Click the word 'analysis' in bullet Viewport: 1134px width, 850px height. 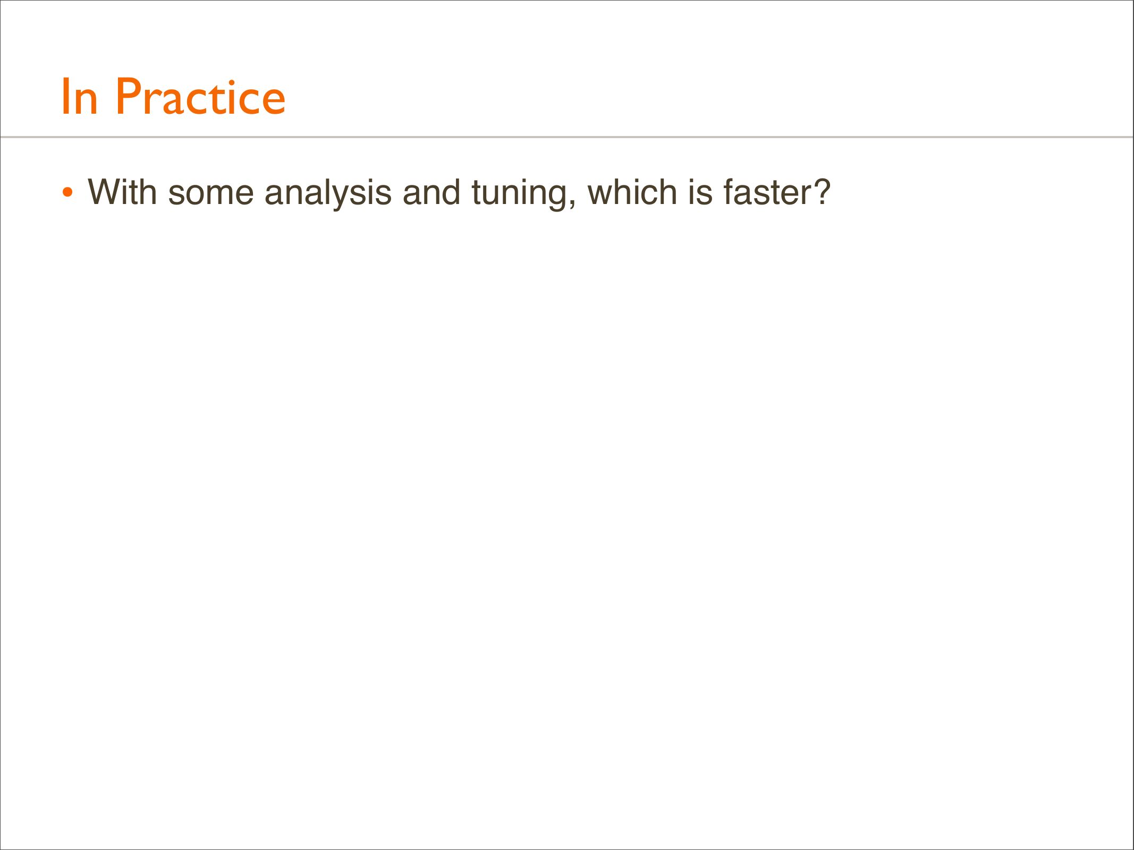[x=328, y=192]
